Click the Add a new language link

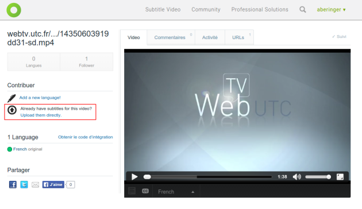point(40,98)
